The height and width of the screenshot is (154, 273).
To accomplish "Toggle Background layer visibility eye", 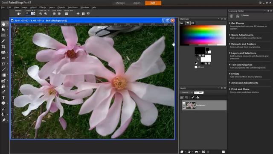I will click(x=184, y=107).
